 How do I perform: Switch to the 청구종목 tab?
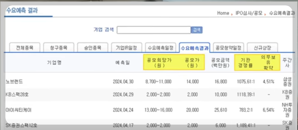[59, 47]
